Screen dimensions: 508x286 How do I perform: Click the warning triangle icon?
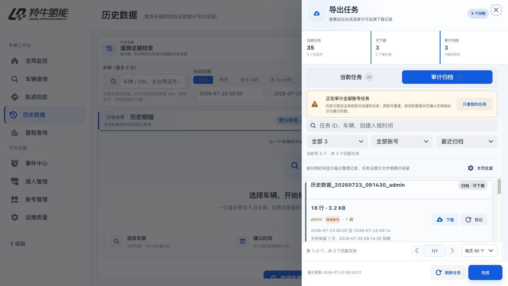(x=315, y=104)
